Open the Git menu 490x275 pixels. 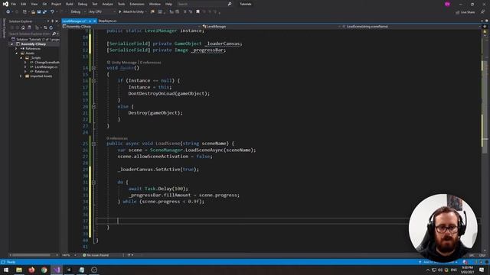[44, 4]
